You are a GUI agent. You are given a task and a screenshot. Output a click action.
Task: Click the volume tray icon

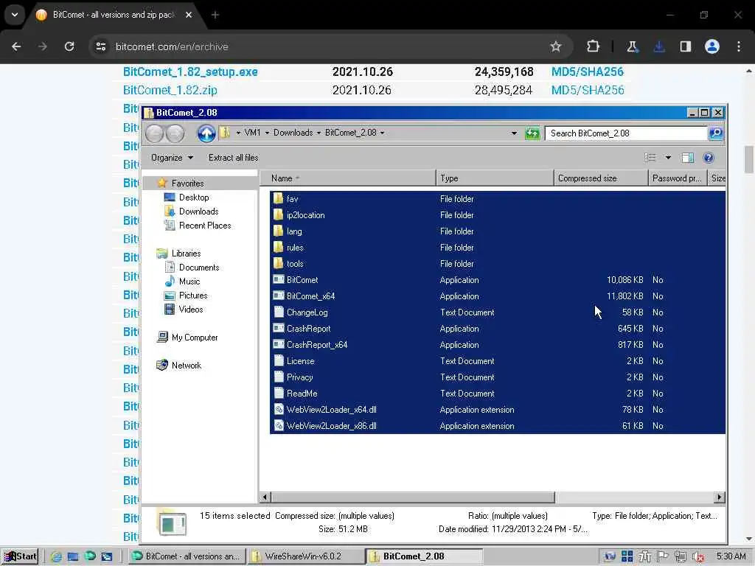click(697, 556)
